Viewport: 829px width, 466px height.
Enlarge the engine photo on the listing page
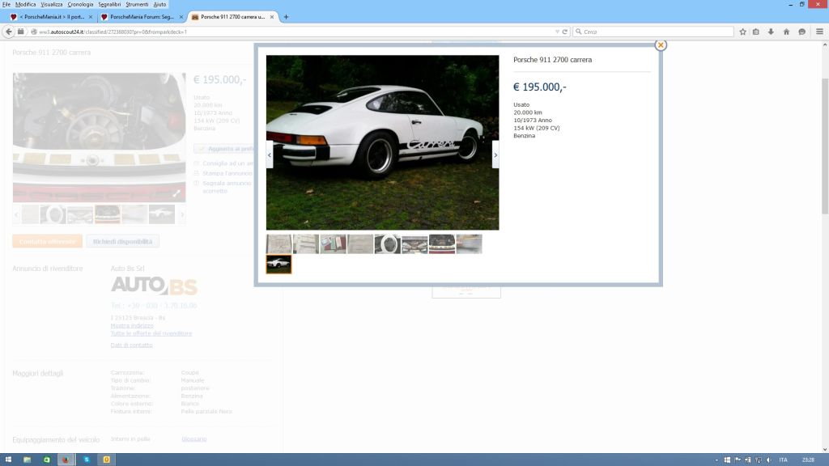click(176, 193)
